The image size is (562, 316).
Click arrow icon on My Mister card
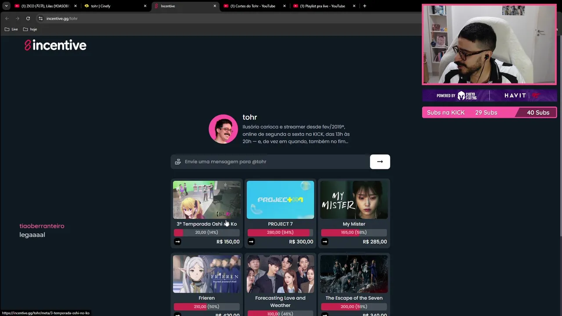pos(324,241)
